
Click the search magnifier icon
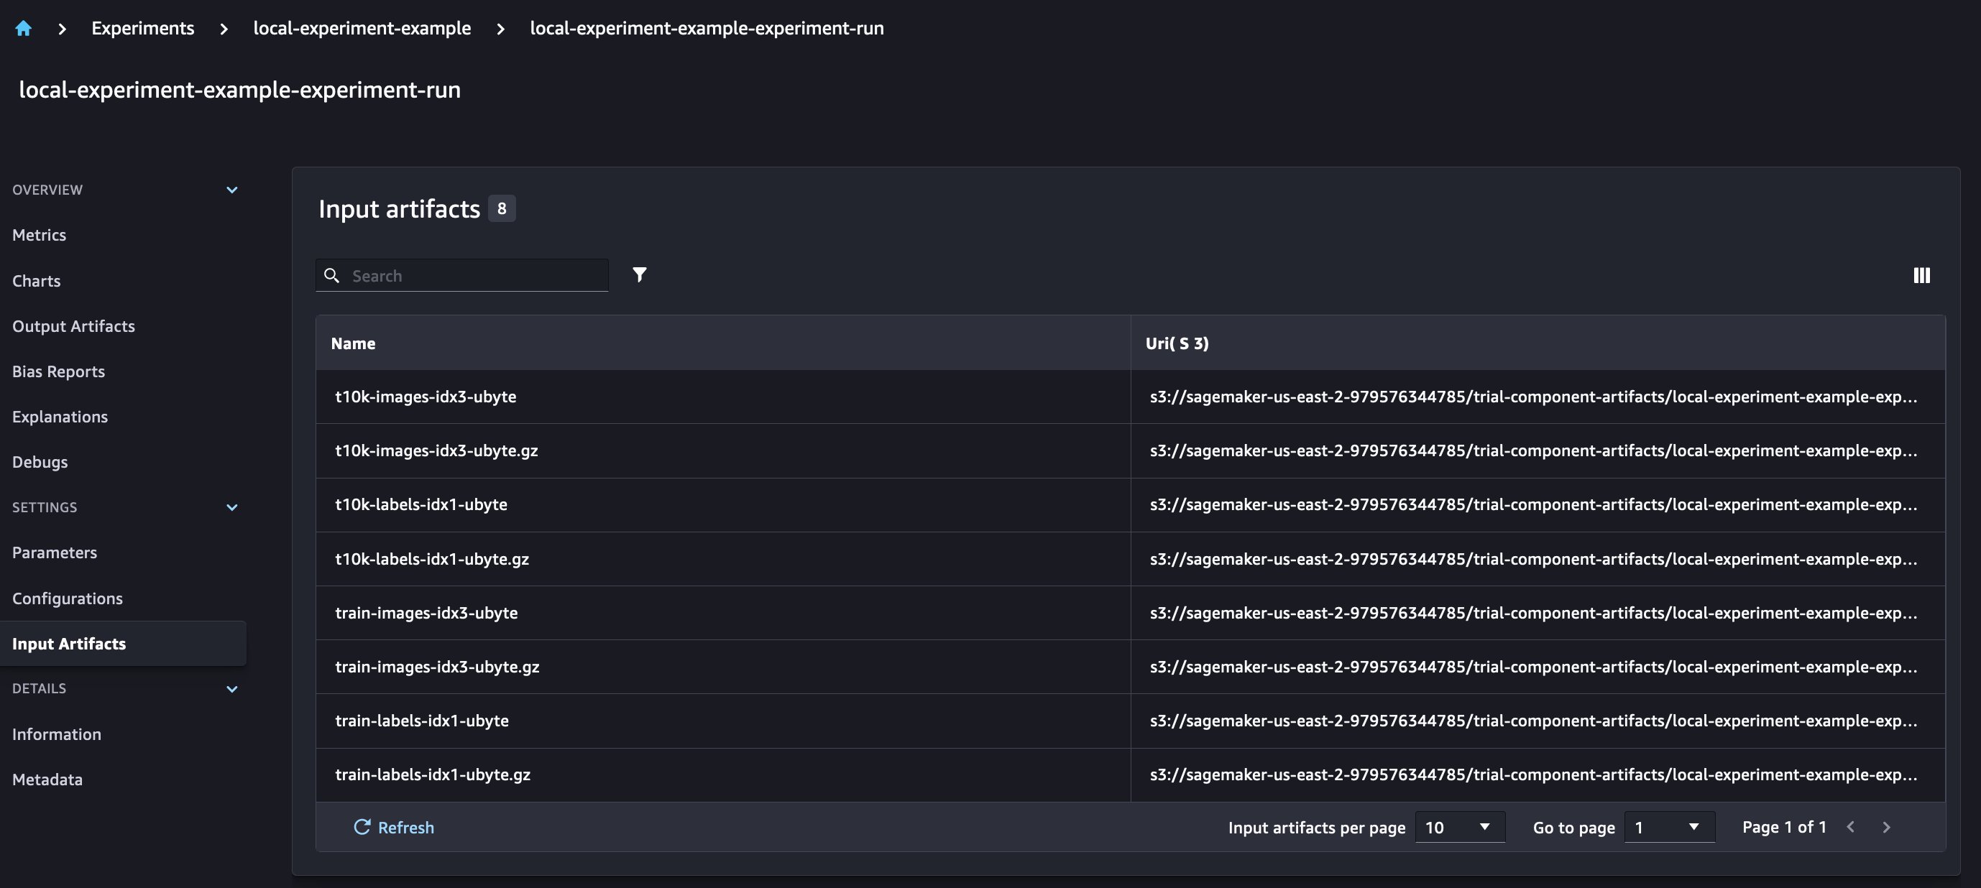point(331,275)
